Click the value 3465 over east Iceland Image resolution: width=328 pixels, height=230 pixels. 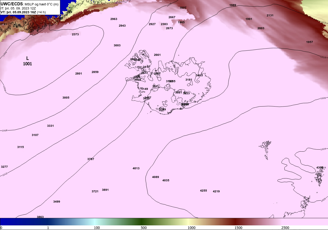(199, 75)
